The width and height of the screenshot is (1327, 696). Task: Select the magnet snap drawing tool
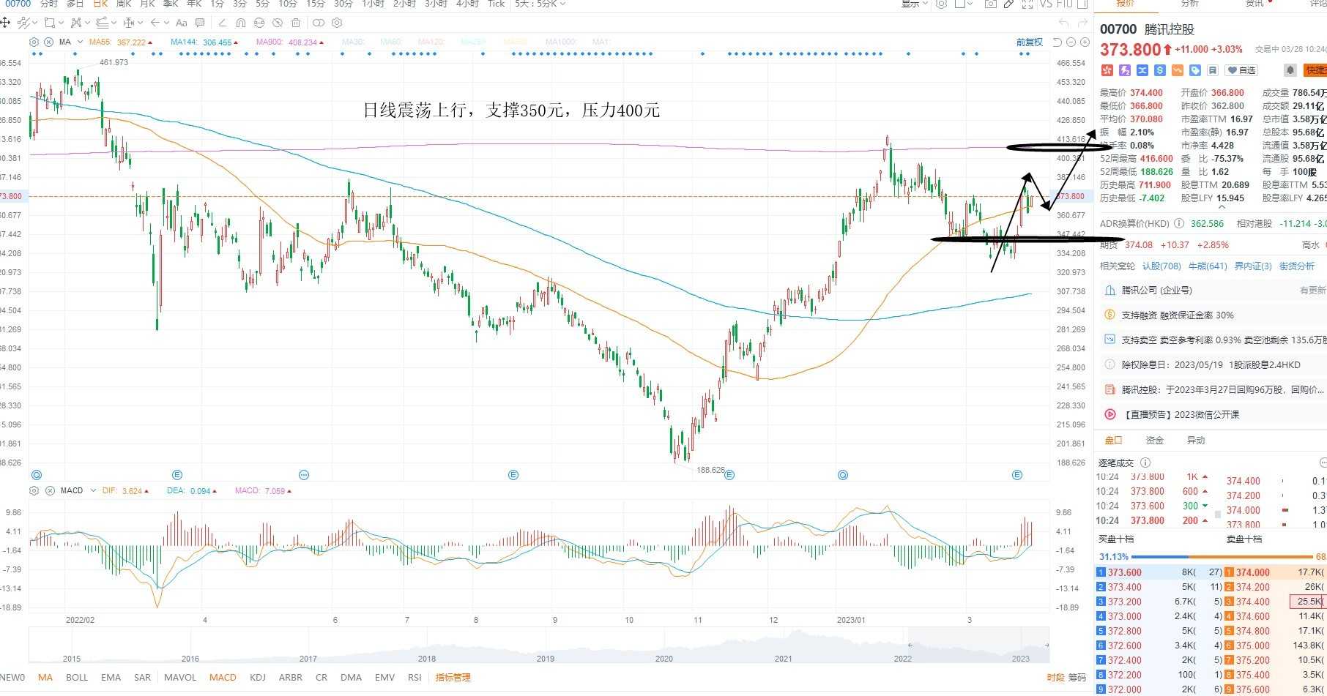[241, 23]
